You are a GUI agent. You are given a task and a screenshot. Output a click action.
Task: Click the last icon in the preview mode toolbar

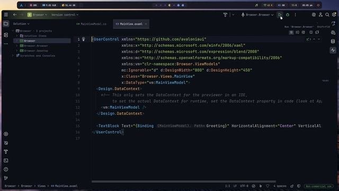click(x=317, y=32)
